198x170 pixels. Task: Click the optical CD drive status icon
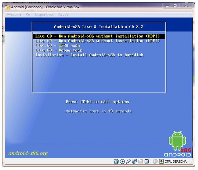(122, 161)
